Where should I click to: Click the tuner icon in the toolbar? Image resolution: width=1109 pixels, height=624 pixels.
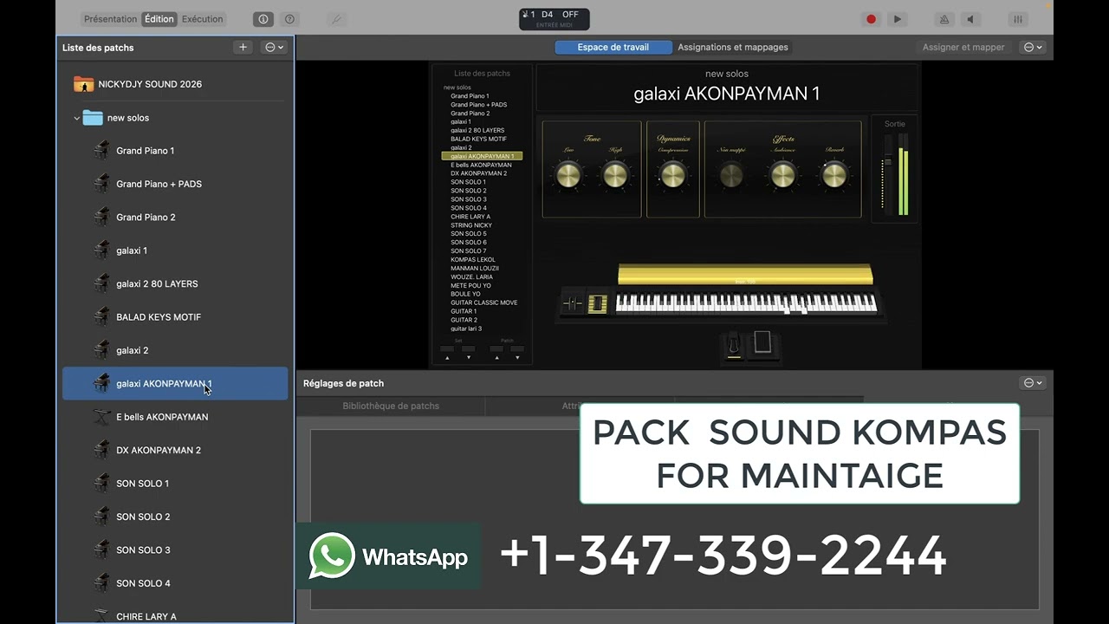click(336, 19)
